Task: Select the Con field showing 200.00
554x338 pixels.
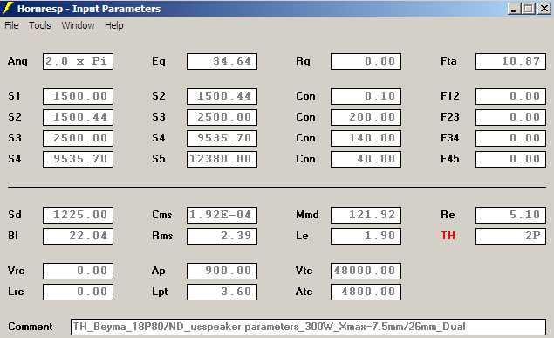Action: click(366, 117)
